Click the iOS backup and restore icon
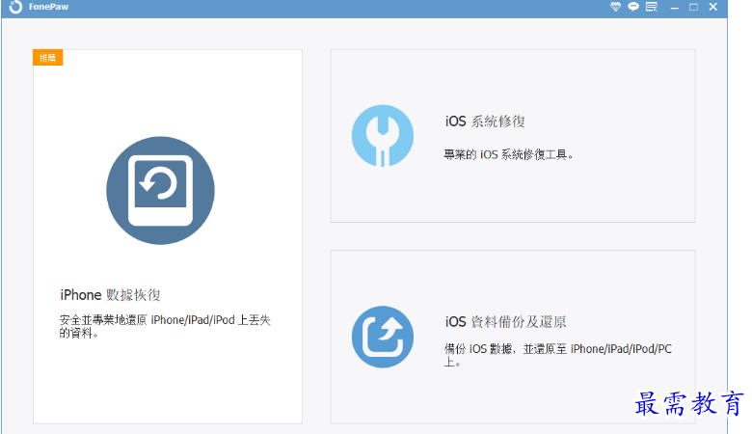752x434 pixels. tap(382, 337)
